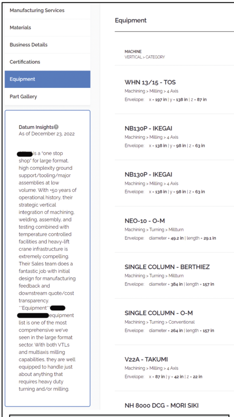This screenshot has height=417, width=234.
Task: Switch to the Part Gallery section
Action: coord(22,97)
